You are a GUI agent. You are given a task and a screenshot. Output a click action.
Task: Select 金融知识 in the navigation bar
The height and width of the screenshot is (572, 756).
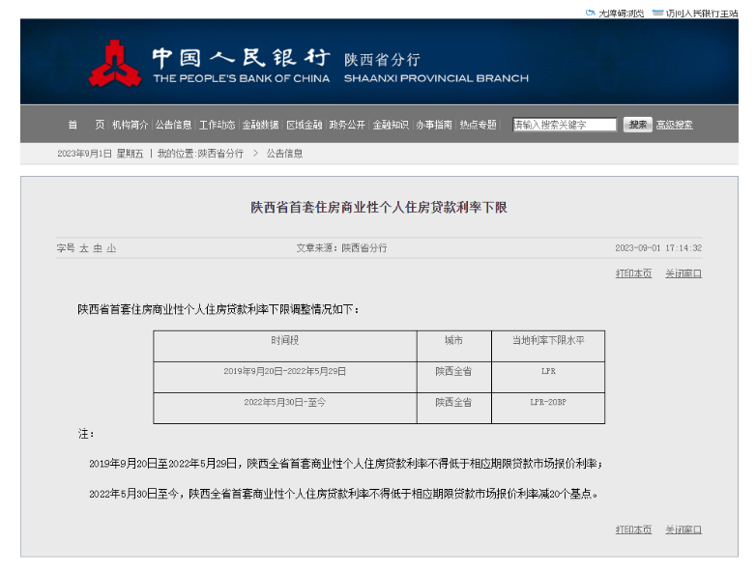click(x=391, y=125)
